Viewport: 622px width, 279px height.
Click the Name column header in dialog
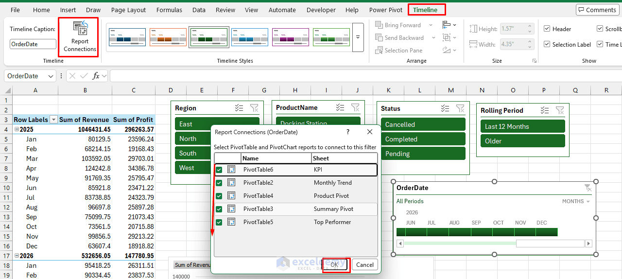click(276, 158)
